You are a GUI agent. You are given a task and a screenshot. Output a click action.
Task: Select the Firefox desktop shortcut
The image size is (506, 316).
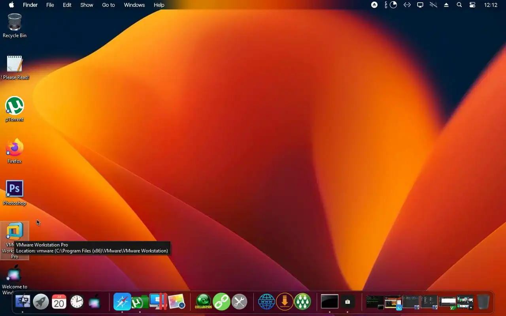pos(15,151)
